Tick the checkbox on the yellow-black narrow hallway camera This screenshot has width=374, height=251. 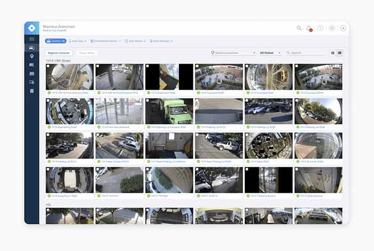point(147,66)
